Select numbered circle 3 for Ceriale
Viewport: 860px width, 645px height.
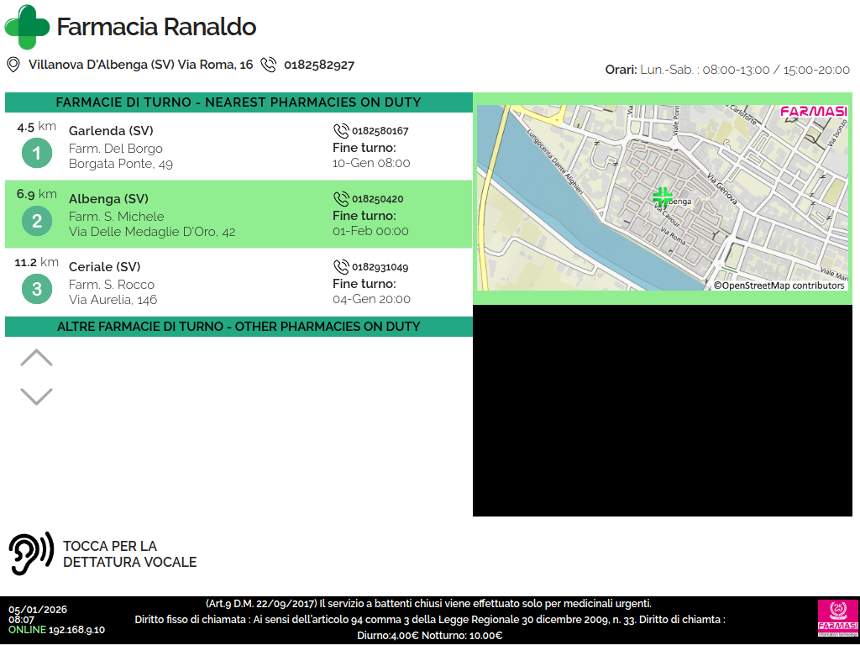(x=36, y=290)
